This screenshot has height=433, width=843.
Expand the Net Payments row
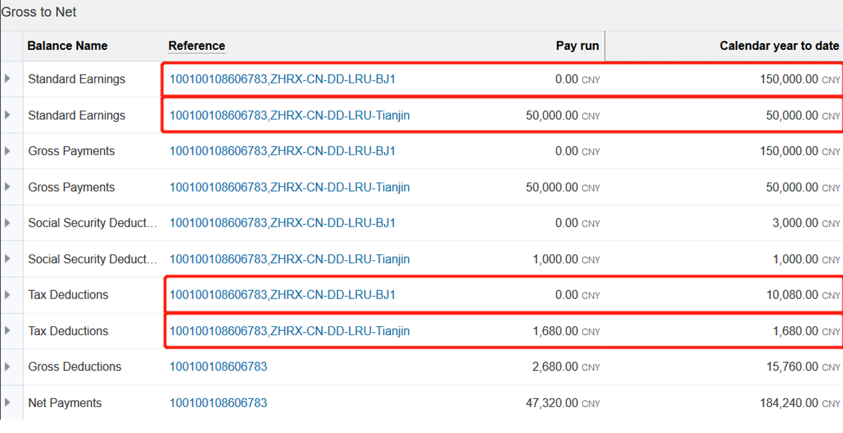[x=7, y=402]
